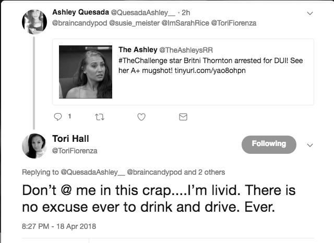
Task: Click the reply speech bubble icon
Action: click(58, 117)
